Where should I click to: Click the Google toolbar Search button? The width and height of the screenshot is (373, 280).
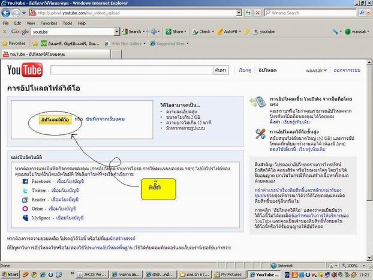pyautogui.click(x=133, y=32)
